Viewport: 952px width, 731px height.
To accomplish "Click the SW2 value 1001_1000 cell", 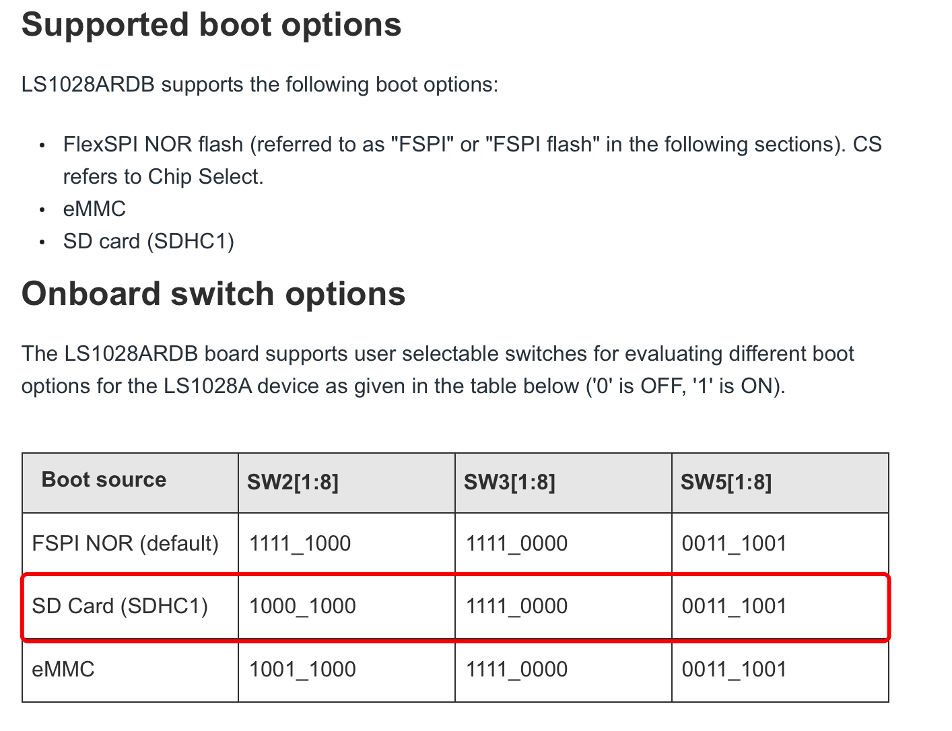I will [x=302, y=669].
